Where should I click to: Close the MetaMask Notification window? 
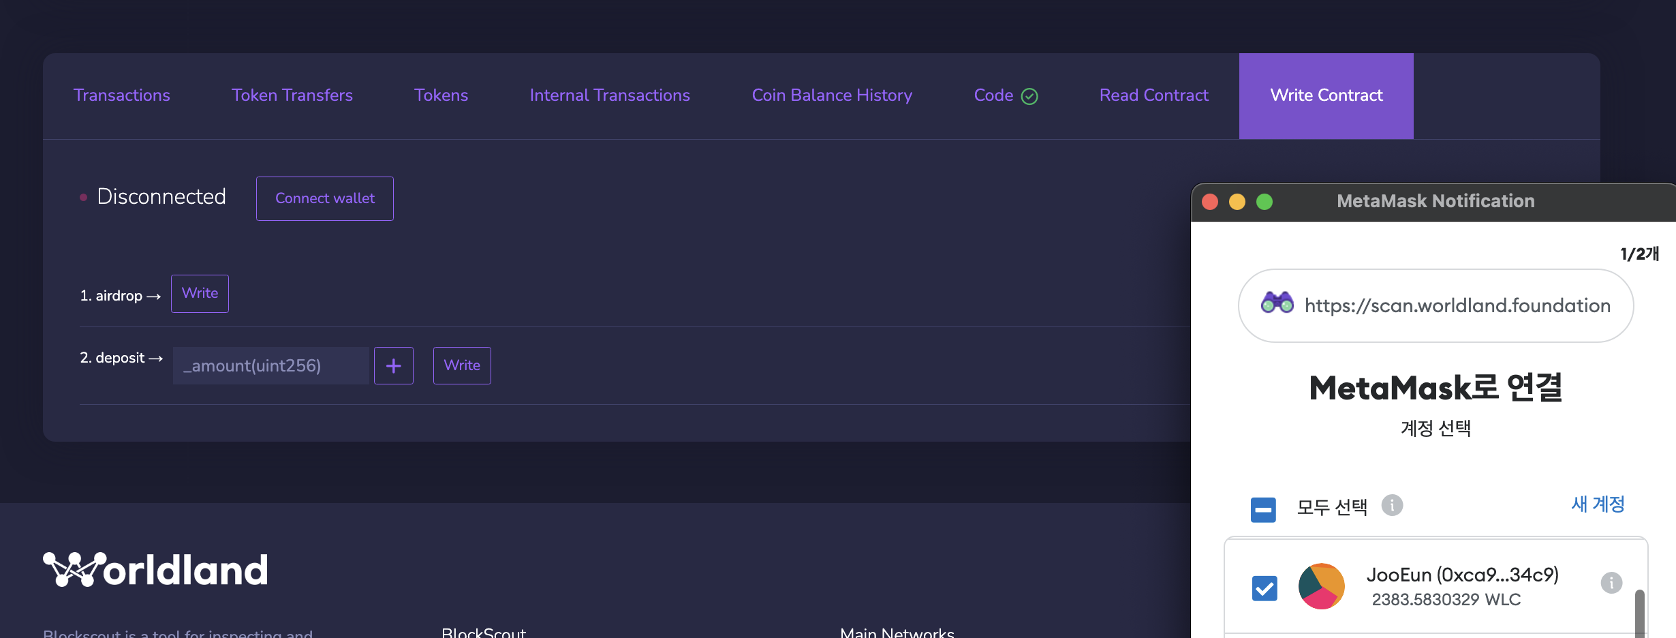tap(1210, 202)
